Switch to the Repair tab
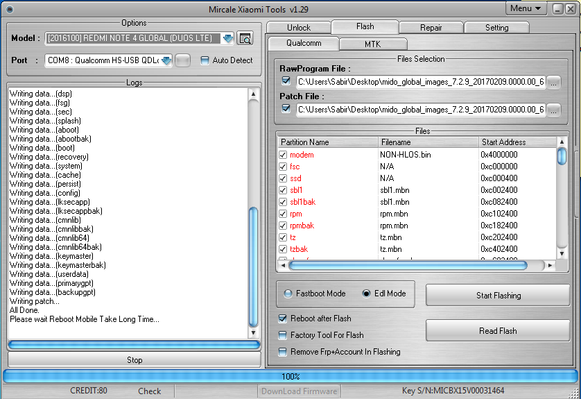Screen dimensions: 581x399 pyautogui.click(x=431, y=28)
